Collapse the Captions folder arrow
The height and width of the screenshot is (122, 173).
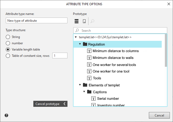[84, 92]
